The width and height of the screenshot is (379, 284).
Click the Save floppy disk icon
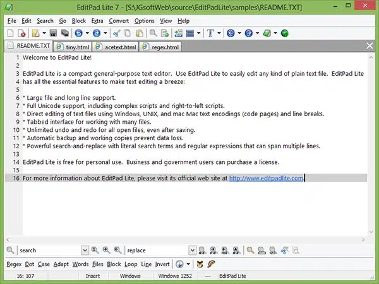point(53,33)
